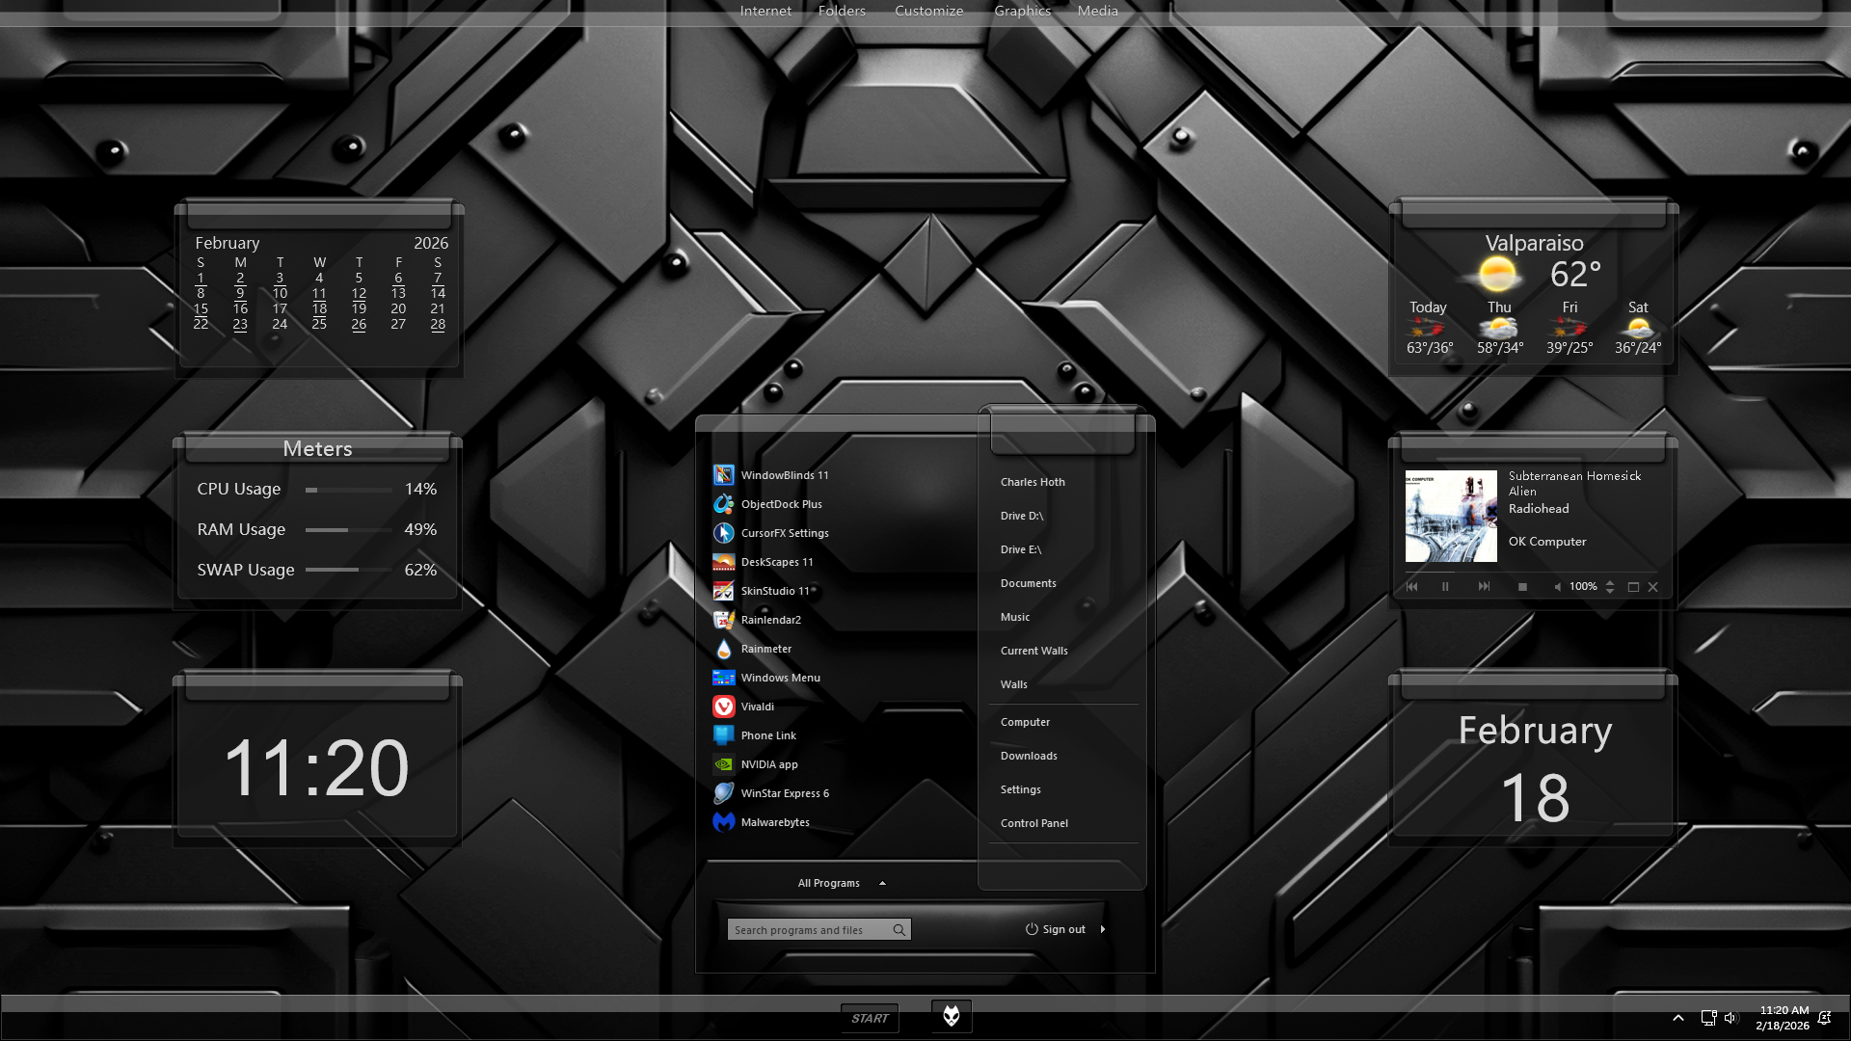The image size is (1851, 1041).
Task: Open the NVIDIA app entry
Action: pyautogui.click(x=768, y=764)
